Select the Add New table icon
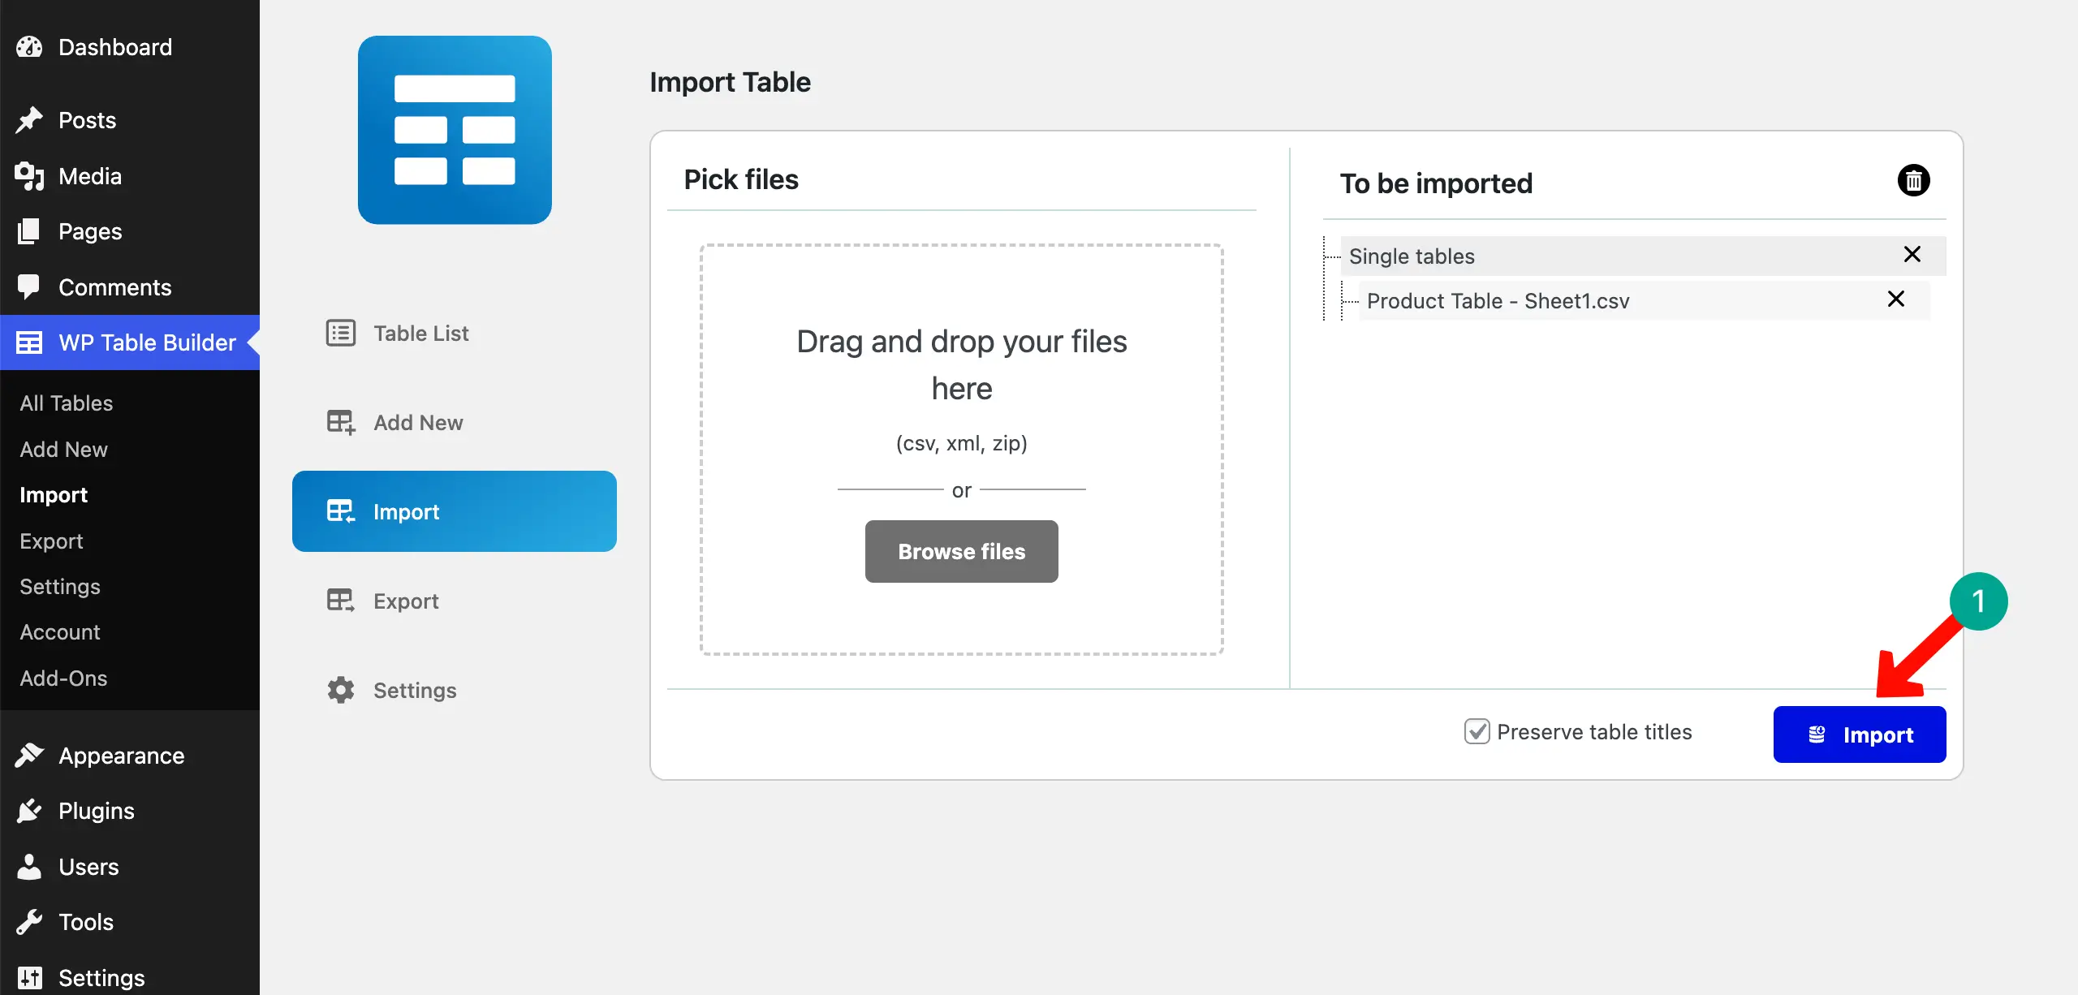Image resolution: width=2078 pixels, height=995 pixels. click(x=339, y=422)
